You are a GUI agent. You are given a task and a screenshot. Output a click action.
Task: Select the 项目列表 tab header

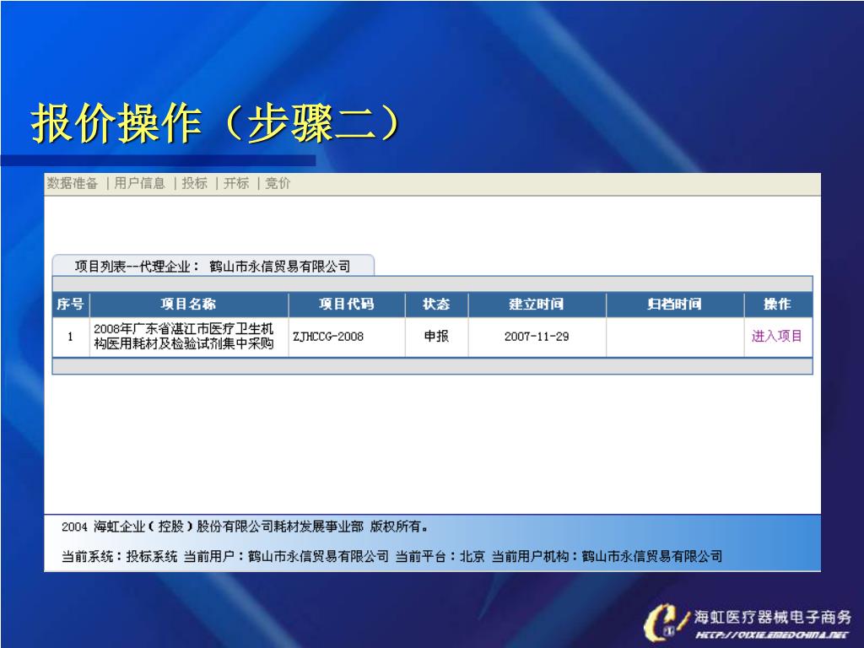pos(213,266)
